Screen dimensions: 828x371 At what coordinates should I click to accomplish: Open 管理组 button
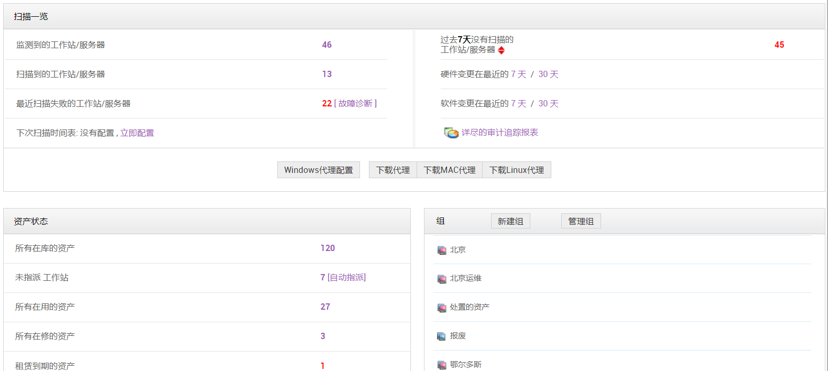581,221
